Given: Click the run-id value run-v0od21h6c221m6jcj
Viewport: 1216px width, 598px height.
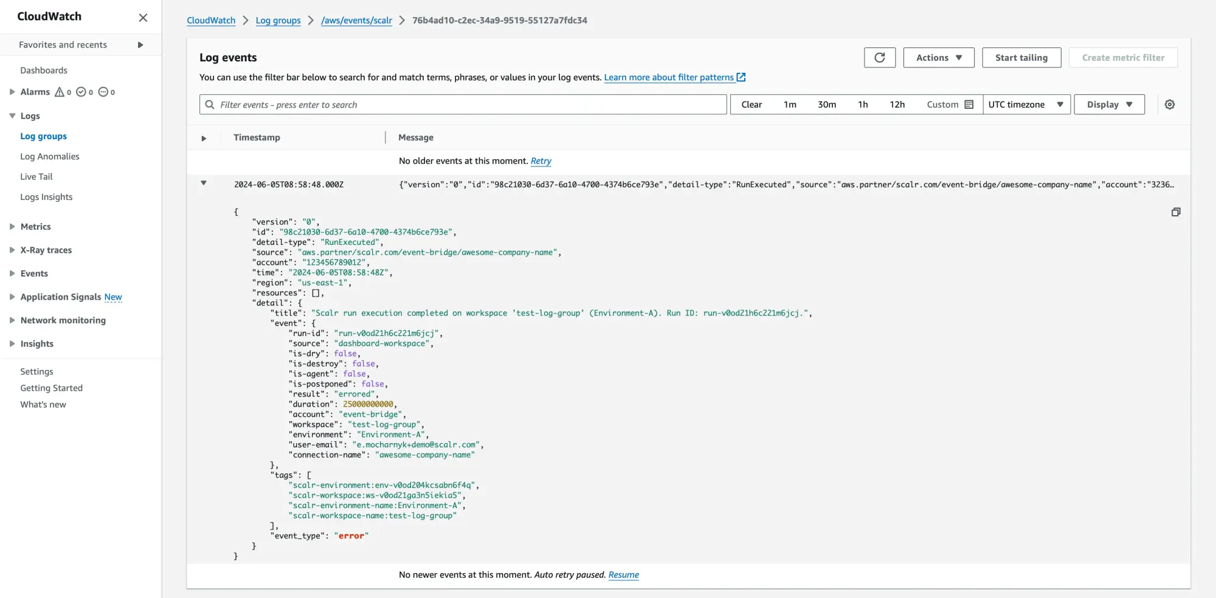Looking at the screenshot, I should (x=386, y=333).
